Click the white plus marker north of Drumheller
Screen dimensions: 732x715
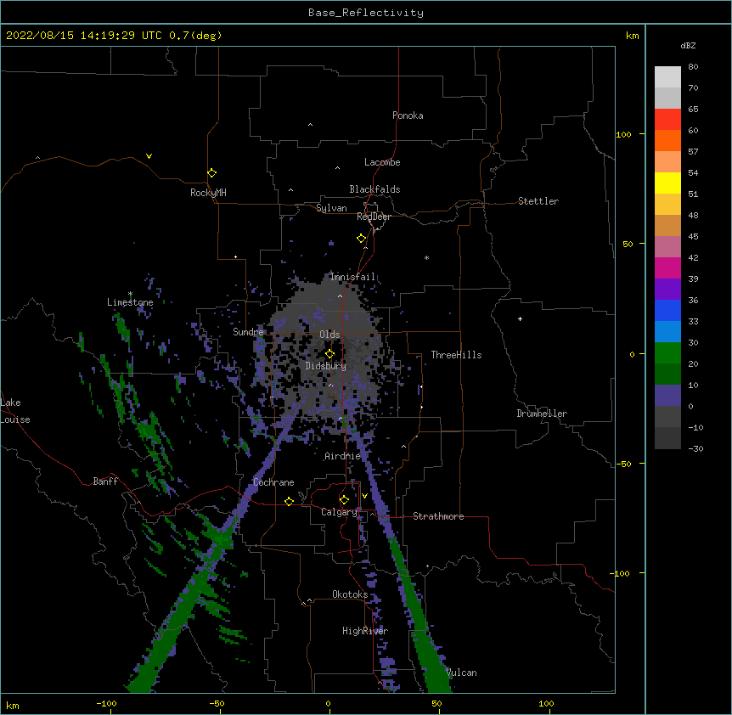tap(520, 318)
